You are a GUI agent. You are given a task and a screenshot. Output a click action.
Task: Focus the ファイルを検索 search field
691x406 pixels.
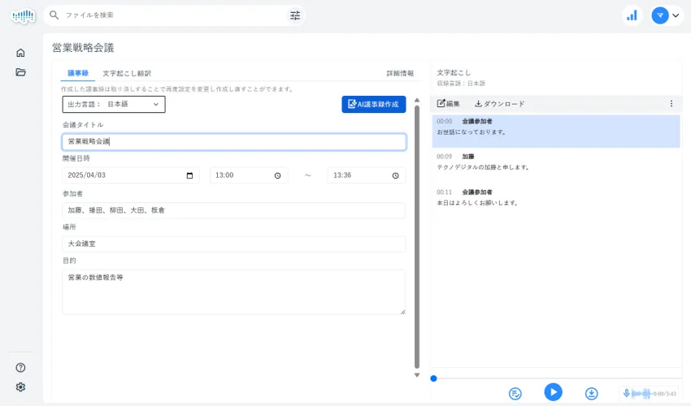(174, 15)
